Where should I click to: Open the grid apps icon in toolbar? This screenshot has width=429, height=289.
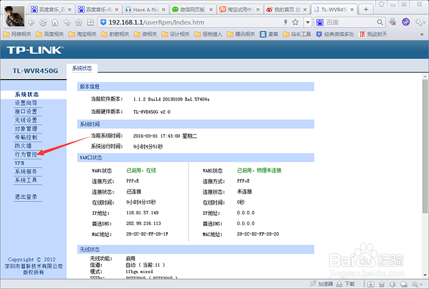coord(90,23)
